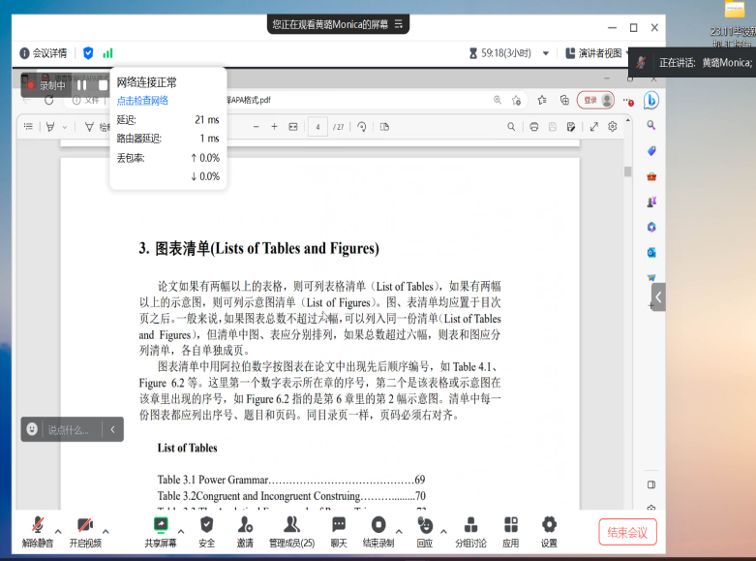
Task: Stop recording via 结束录制 button
Action: pos(378,531)
